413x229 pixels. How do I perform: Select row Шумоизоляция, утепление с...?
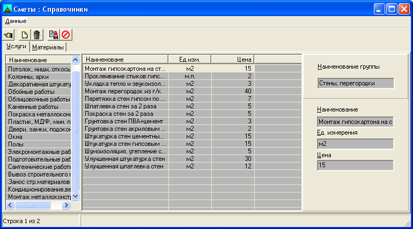point(168,151)
